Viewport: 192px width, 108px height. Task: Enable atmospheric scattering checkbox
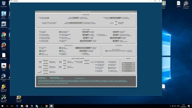[60, 54]
